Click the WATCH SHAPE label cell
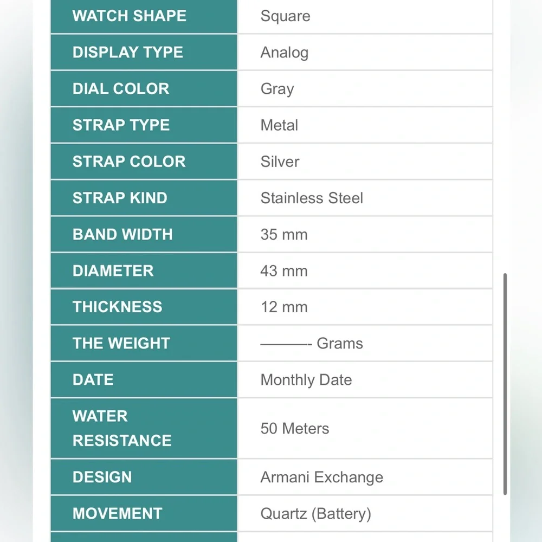The image size is (542, 542). (144, 16)
